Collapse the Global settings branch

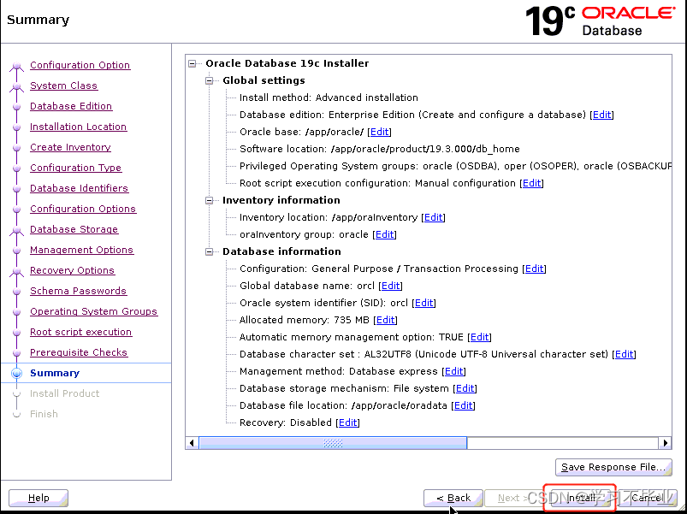point(210,80)
